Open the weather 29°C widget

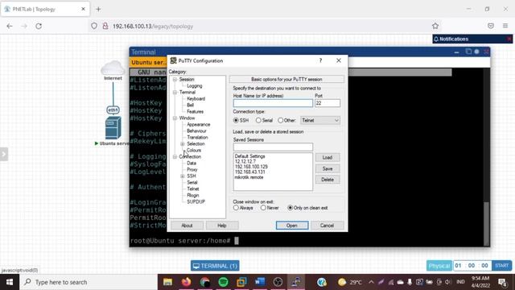(350, 282)
